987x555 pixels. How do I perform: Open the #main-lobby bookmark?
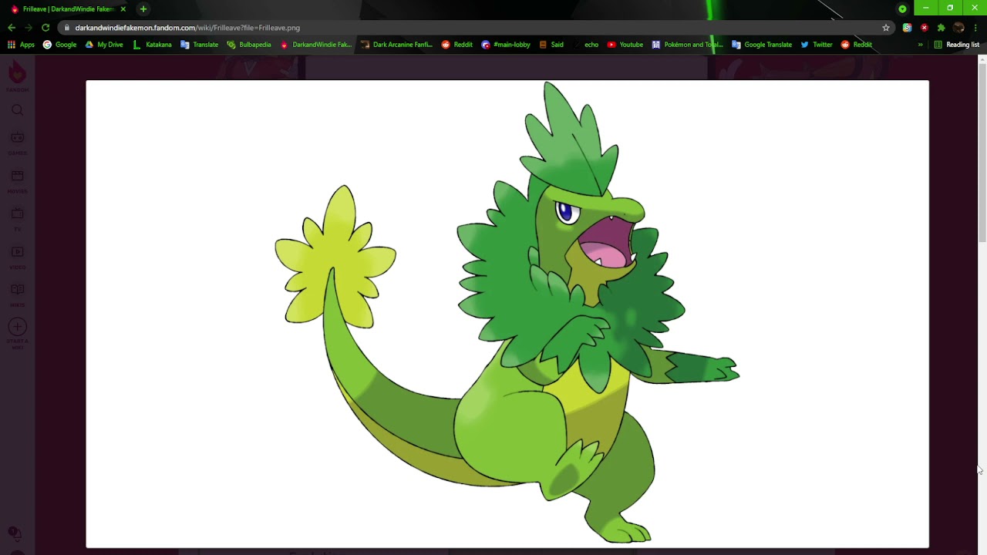pyautogui.click(x=505, y=45)
